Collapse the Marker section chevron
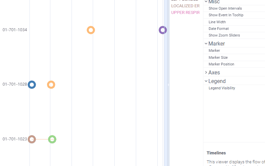This screenshot has height=166, width=265. (206, 43)
